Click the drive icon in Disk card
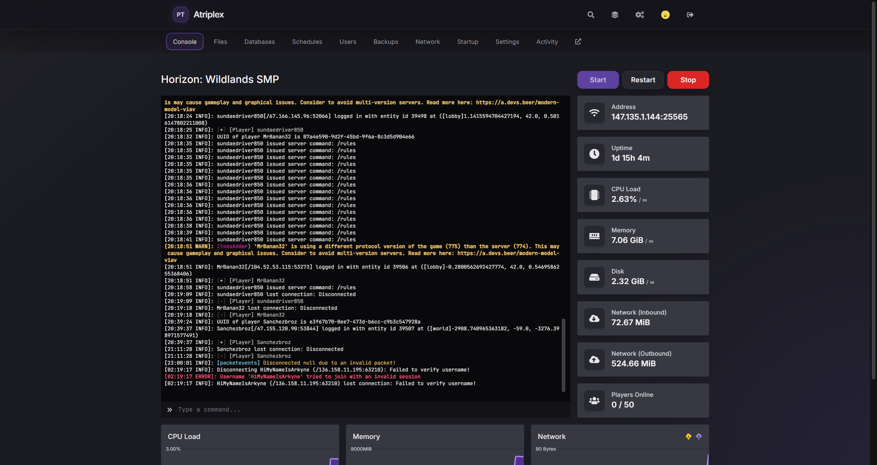877x465 pixels. point(594,277)
